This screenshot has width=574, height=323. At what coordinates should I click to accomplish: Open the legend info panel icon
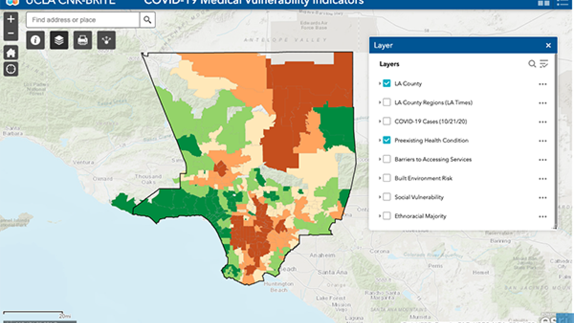coord(36,40)
